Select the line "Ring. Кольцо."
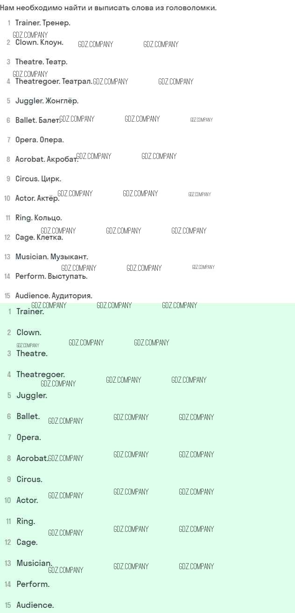This screenshot has width=295, height=613. (x=38, y=218)
